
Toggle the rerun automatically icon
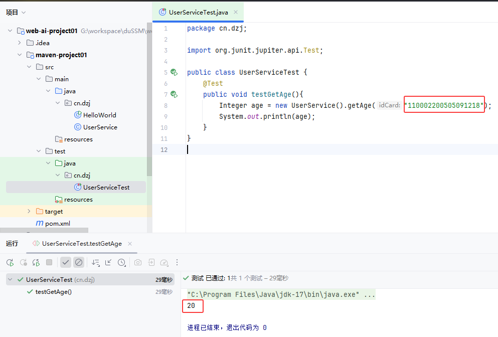click(x=36, y=262)
